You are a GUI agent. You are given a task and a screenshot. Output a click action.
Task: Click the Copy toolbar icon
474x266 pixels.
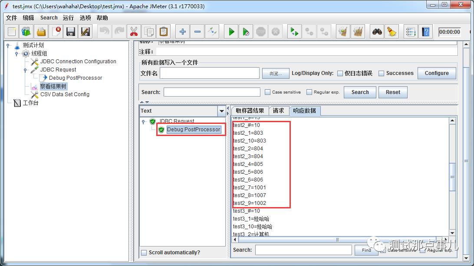(x=149, y=31)
